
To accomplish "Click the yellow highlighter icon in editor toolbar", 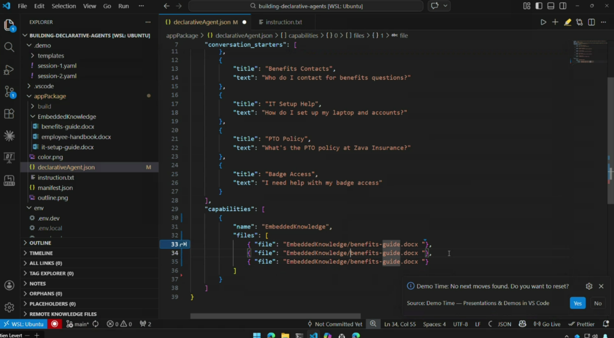I will pos(567,22).
